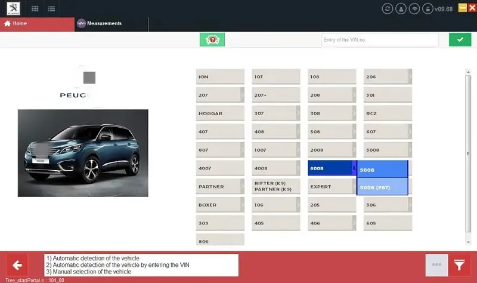Select the BOXER model button
Image resolution: width=477 pixels, height=283 pixels.
click(220, 204)
